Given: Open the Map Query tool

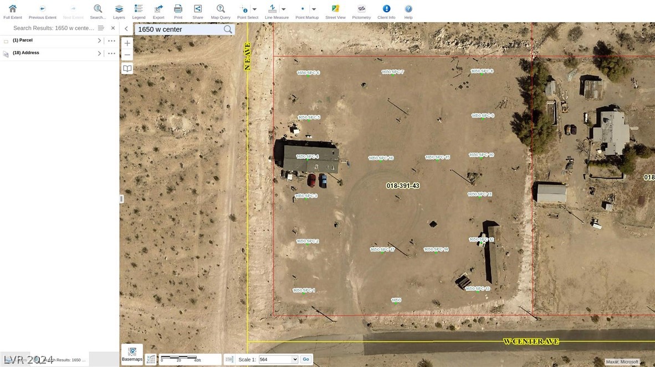Looking at the screenshot, I should pyautogui.click(x=220, y=9).
